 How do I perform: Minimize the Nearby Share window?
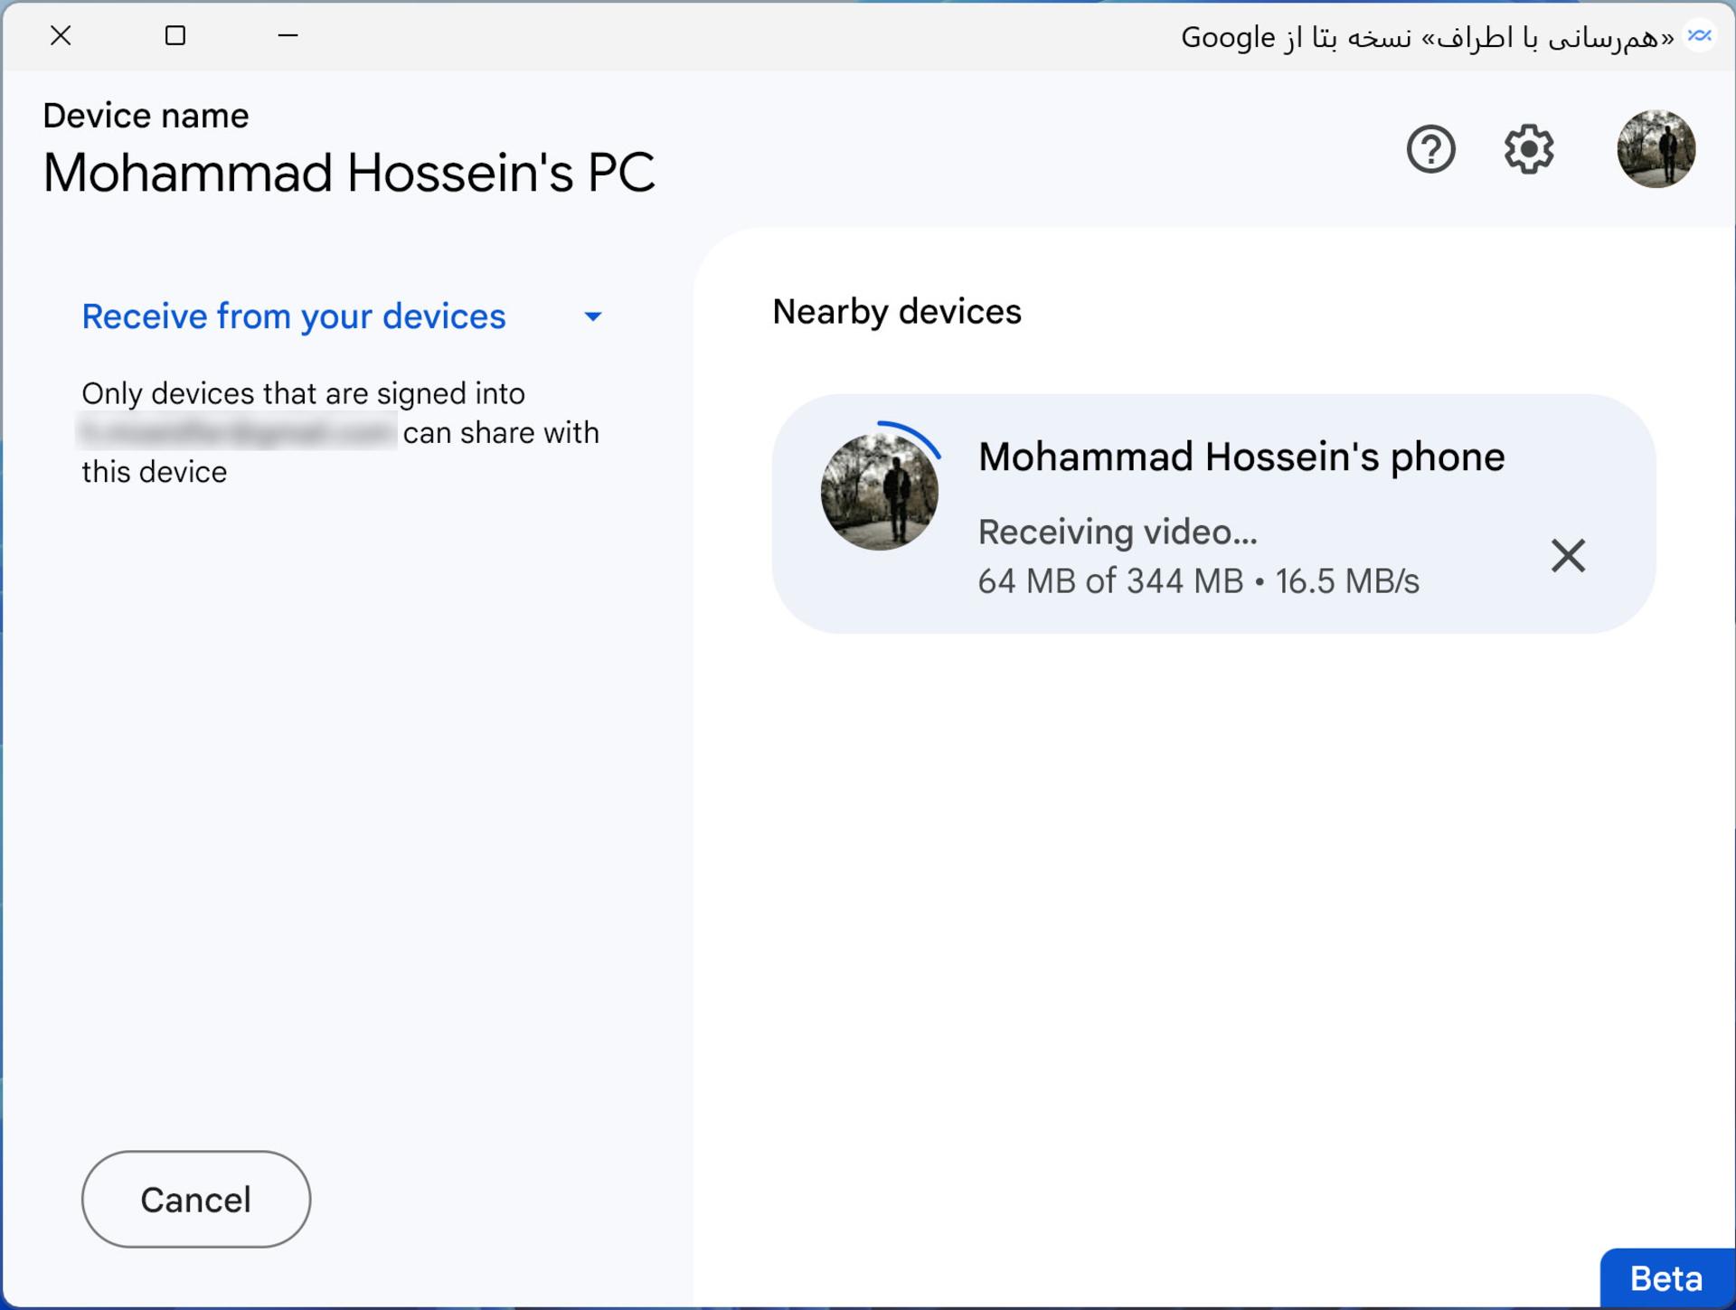point(288,35)
